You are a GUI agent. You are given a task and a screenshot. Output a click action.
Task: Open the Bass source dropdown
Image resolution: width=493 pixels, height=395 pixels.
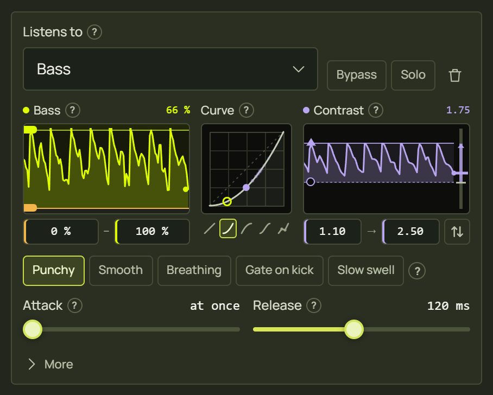coord(170,69)
